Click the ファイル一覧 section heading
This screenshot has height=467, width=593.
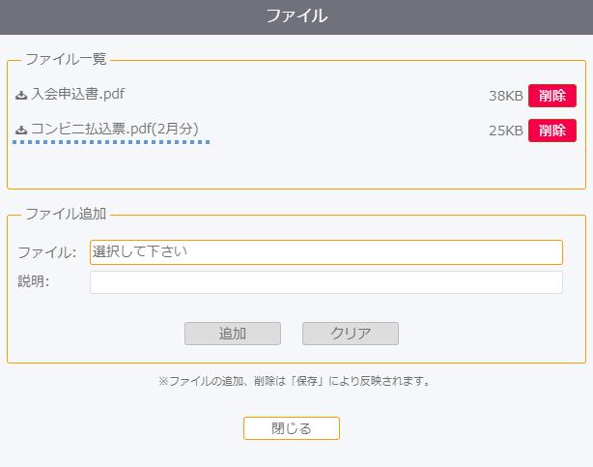click(x=66, y=59)
